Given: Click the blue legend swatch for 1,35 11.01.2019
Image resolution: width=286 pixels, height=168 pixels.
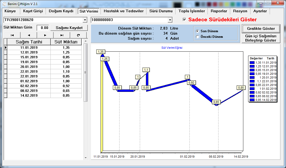Looking at the screenshot, I should [252, 63].
